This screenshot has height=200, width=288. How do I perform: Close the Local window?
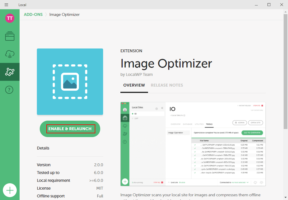[282, 5]
